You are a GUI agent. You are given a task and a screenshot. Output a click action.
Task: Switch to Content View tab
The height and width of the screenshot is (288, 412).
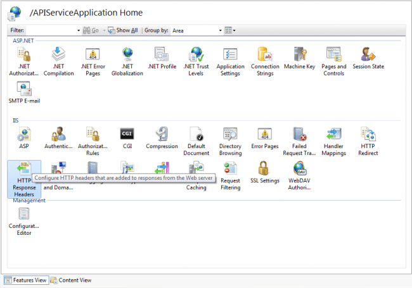coord(71,280)
